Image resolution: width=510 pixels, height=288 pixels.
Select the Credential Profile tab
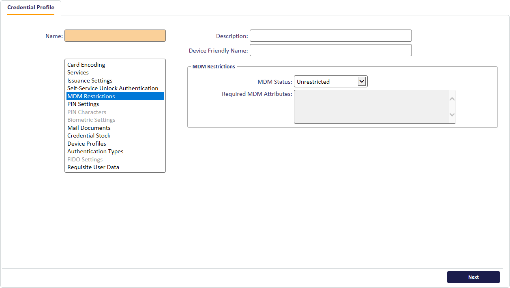31,8
